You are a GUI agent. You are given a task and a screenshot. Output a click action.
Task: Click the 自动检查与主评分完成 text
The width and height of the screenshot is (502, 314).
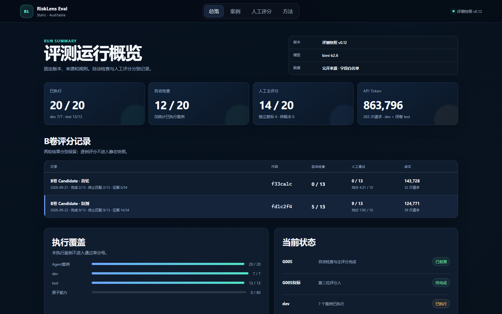tap(337, 262)
